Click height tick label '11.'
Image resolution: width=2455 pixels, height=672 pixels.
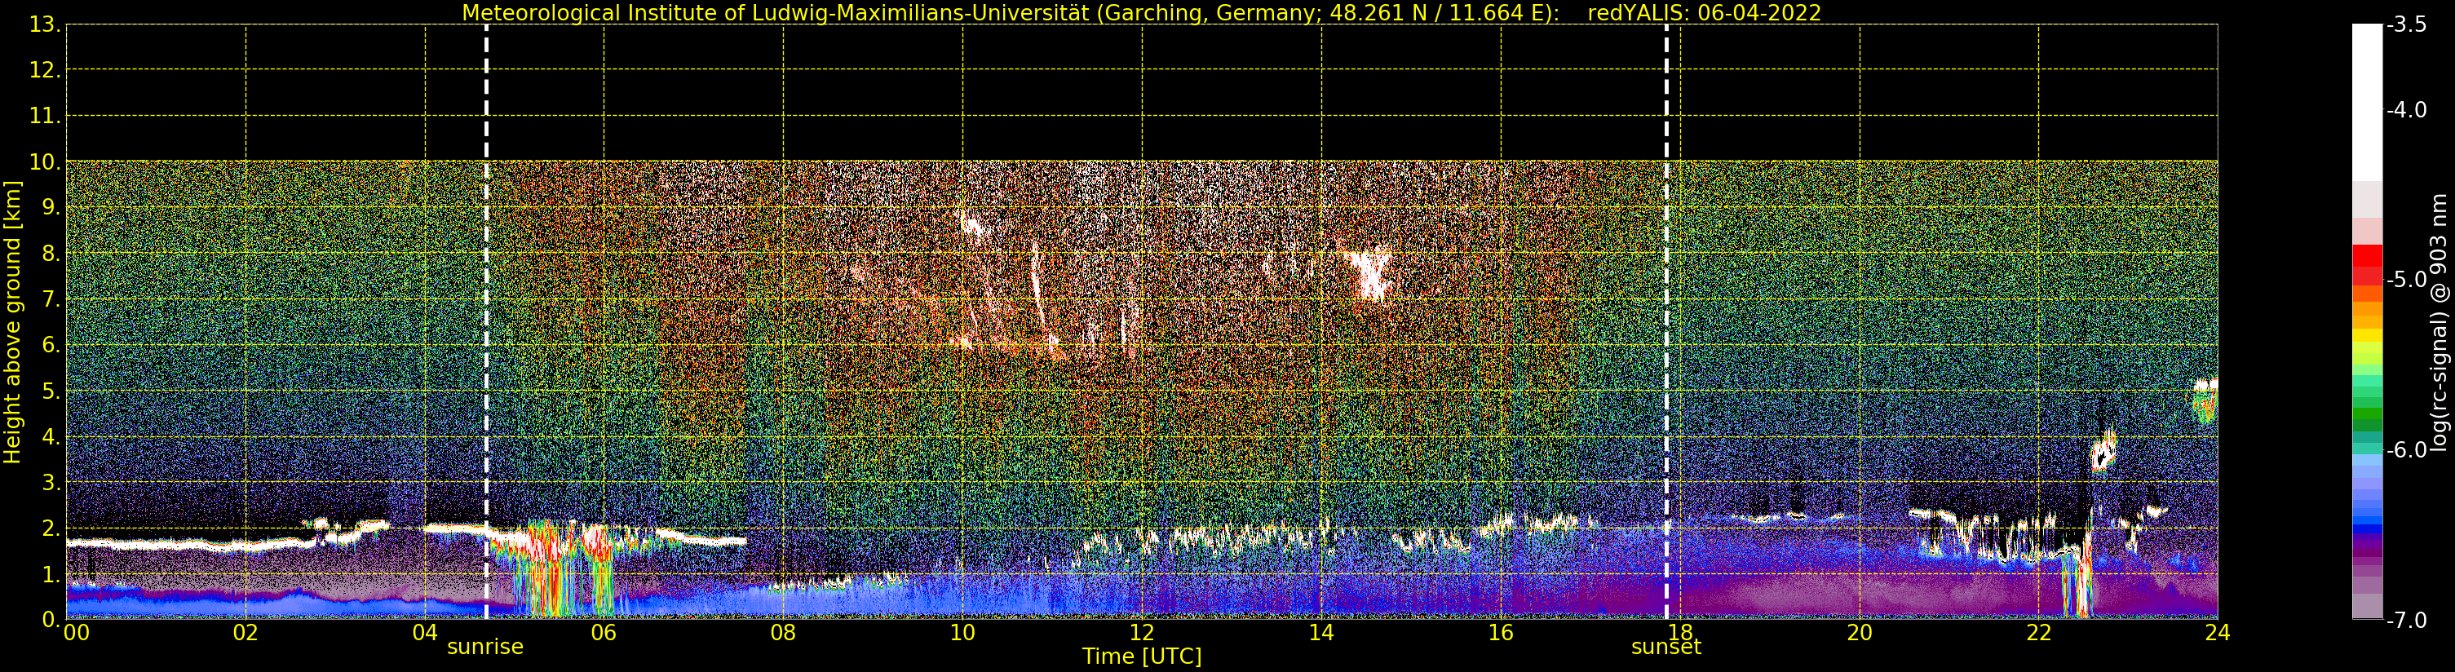46,117
